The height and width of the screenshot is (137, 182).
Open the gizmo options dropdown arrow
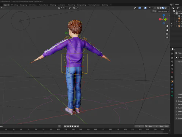point(142,8)
